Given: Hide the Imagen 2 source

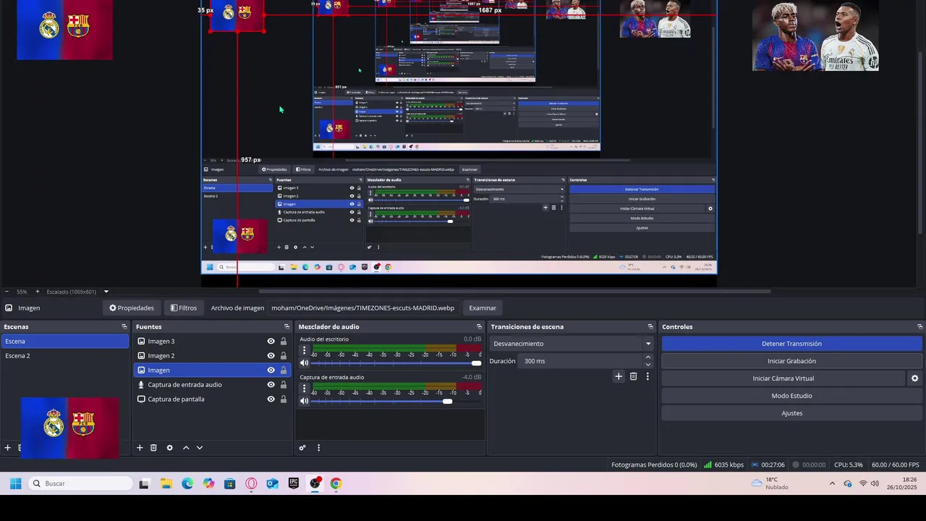Looking at the screenshot, I should pyautogui.click(x=271, y=356).
